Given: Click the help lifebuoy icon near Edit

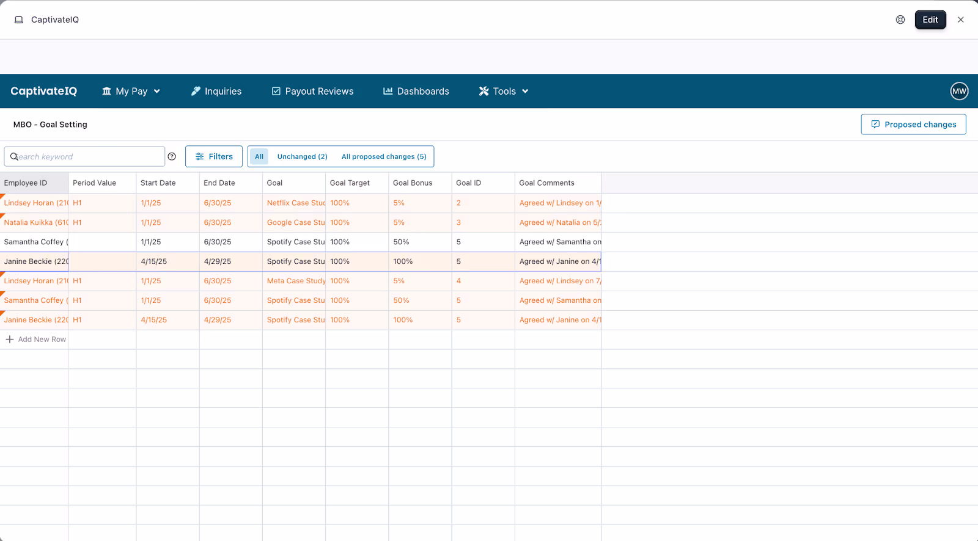Looking at the screenshot, I should (900, 20).
